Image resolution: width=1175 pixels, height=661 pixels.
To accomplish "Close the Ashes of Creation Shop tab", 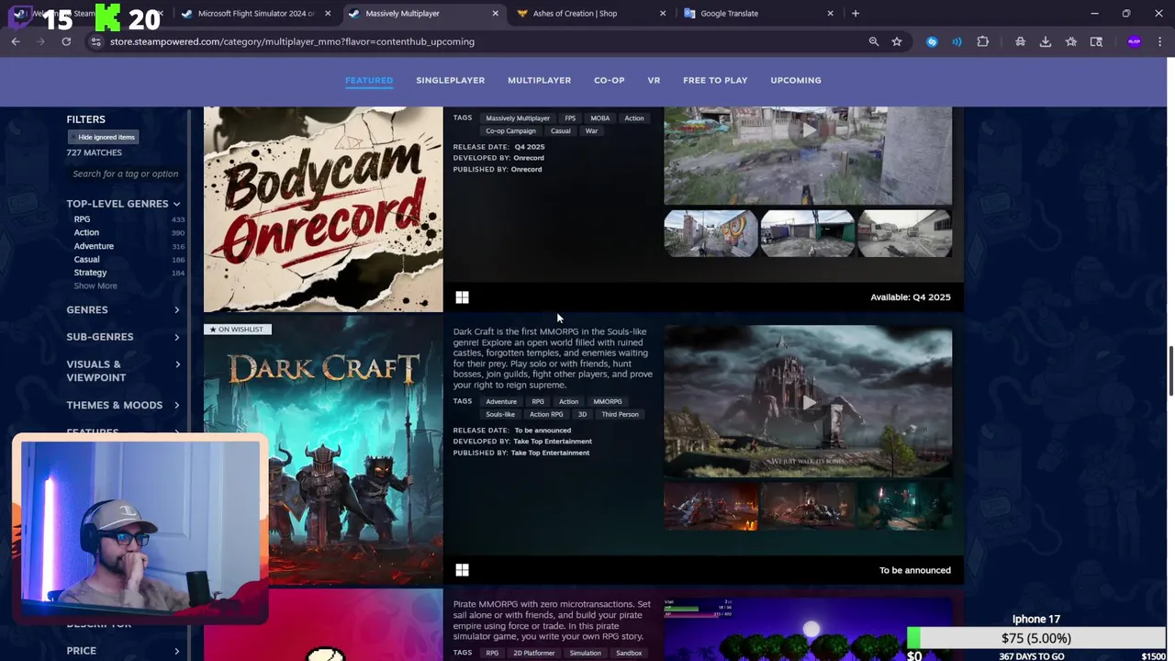I will 663,14.
